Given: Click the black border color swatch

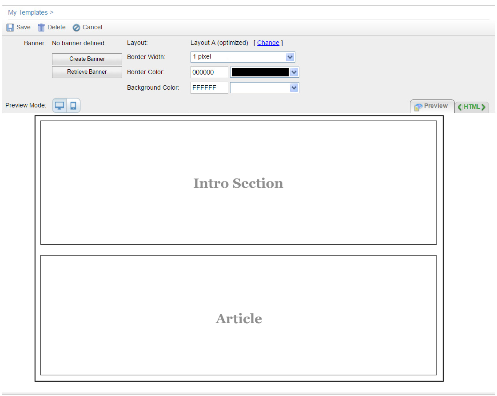Looking at the screenshot, I should coord(260,72).
